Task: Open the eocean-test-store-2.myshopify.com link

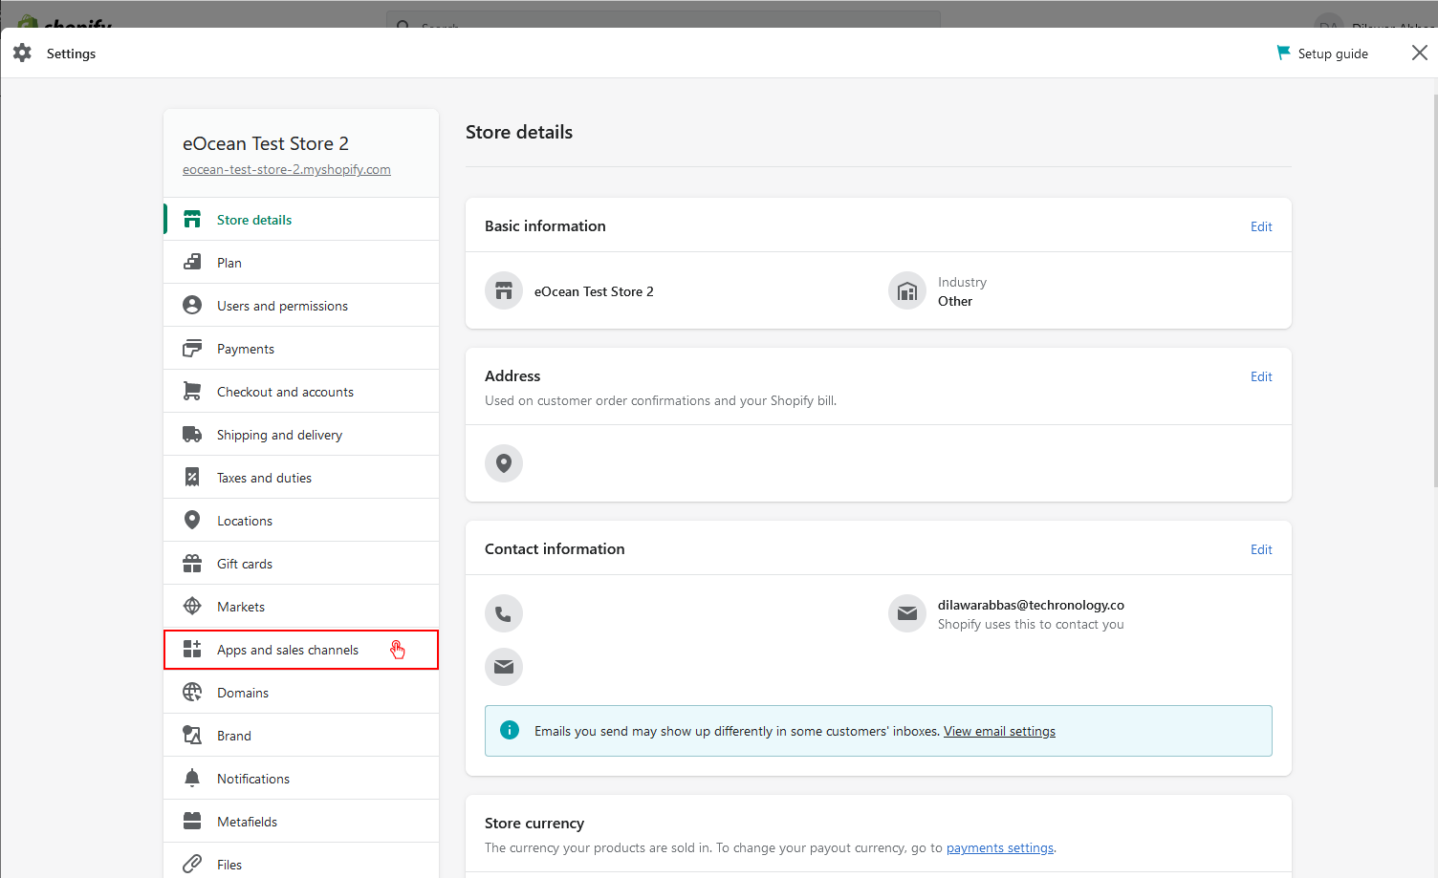Action: tap(287, 169)
